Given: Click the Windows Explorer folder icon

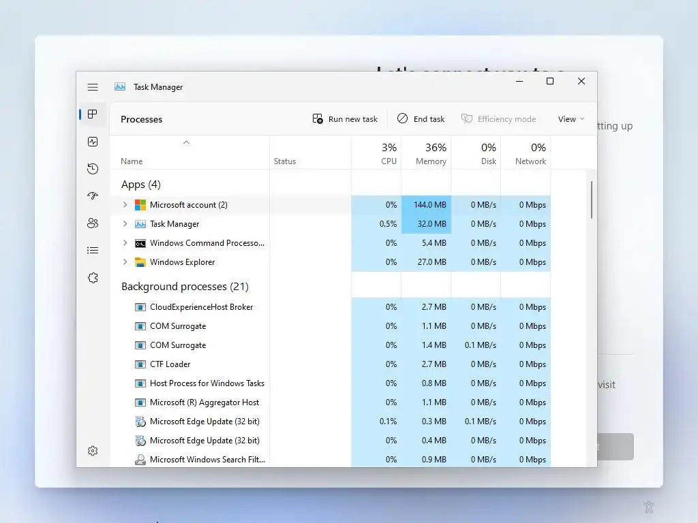Looking at the screenshot, I should point(140,262).
